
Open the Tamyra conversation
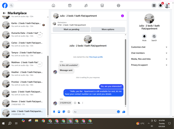click(x=23, y=54)
